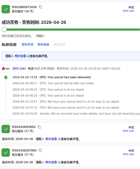Viewport: 140px width, 169px height.
Task: Click the delivered event green check marker
Action: [x=6, y=77]
